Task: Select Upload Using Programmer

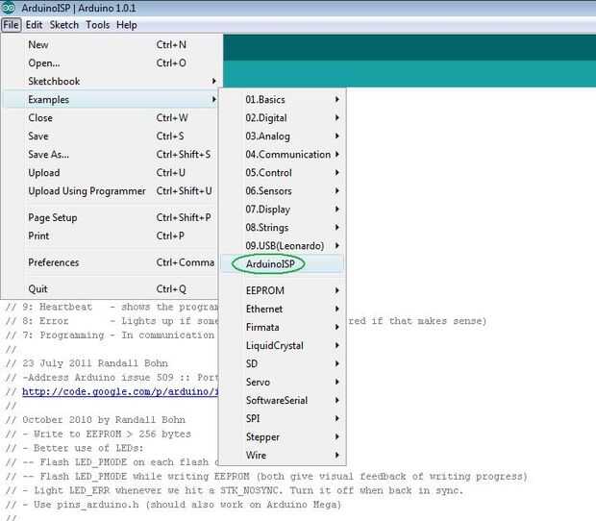Action: pyautogui.click(x=111, y=190)
